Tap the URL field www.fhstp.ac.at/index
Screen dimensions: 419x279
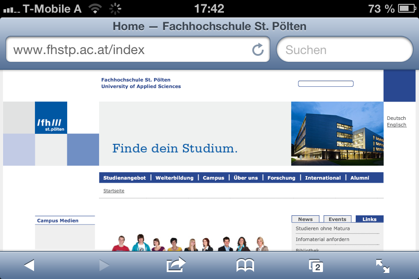coord(137,49)
